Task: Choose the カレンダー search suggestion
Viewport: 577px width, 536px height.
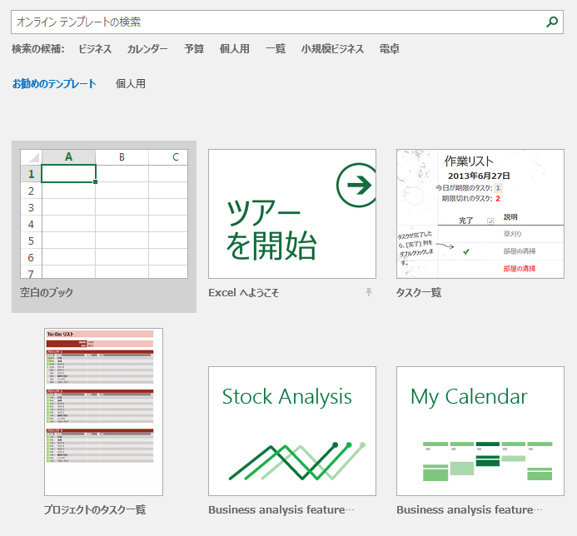Action: [x=147, y=48]
